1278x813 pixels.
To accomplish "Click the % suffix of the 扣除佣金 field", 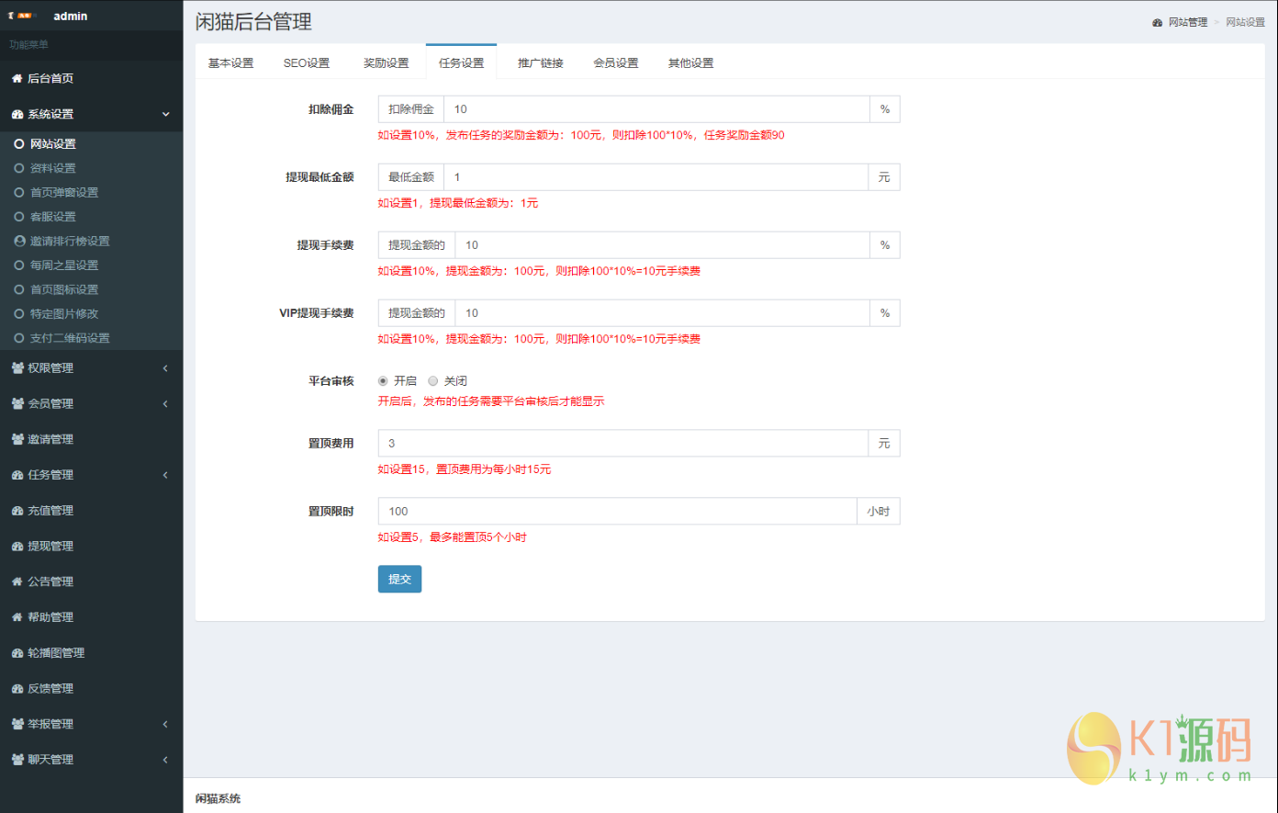I will 885,109.
